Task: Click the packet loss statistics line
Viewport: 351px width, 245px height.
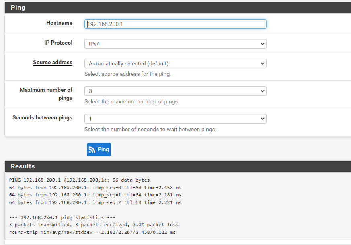Action: (93, 225)
